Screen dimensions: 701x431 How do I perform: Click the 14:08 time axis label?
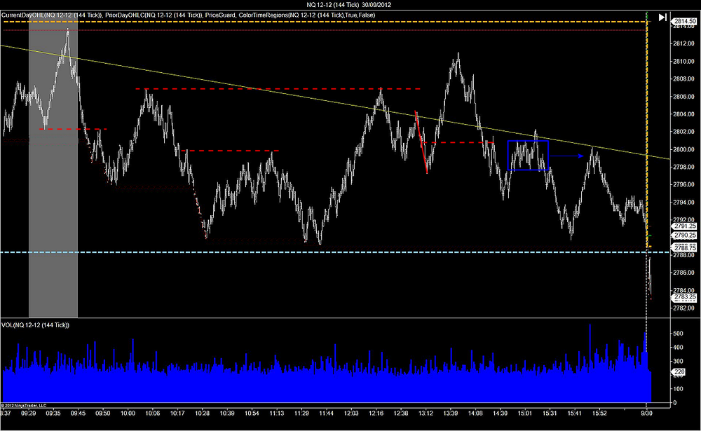pos(475,413)
